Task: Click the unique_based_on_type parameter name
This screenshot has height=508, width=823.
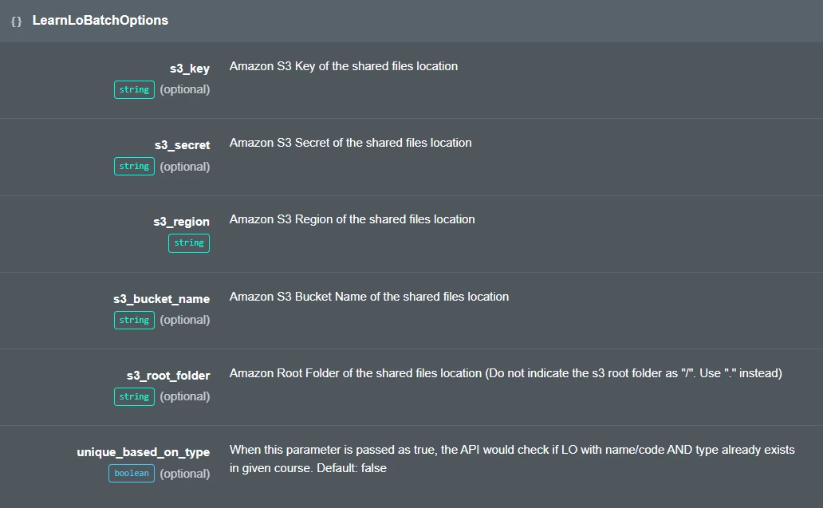Action: pos(143,452)
